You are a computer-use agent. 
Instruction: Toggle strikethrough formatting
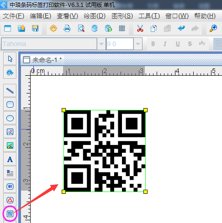click(190, 44)
